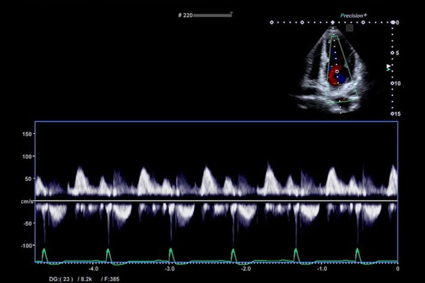
Task: Click the Doppler baseline line
Action: tap(216, 200)
